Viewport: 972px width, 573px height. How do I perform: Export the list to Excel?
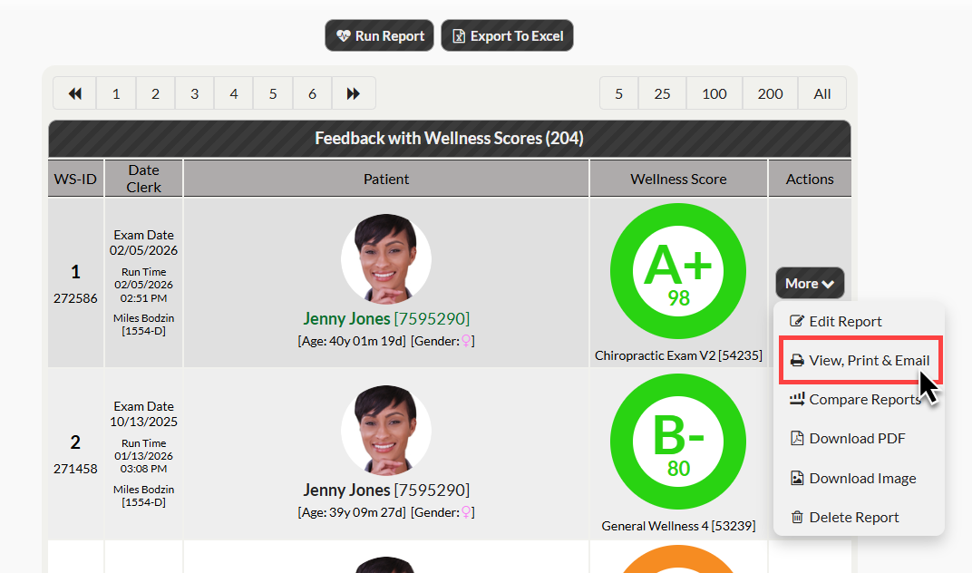pos(507,36)
